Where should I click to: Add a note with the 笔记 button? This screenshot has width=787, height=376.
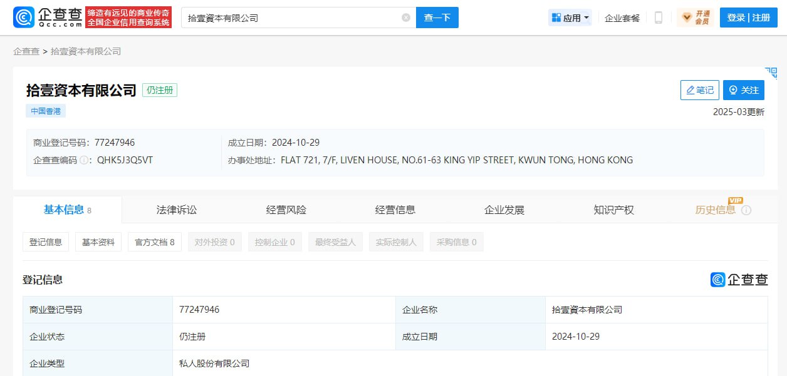click(x=700, y=90)
